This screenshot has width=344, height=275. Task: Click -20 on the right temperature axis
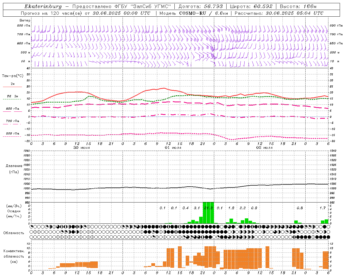(x=332, y=141)
